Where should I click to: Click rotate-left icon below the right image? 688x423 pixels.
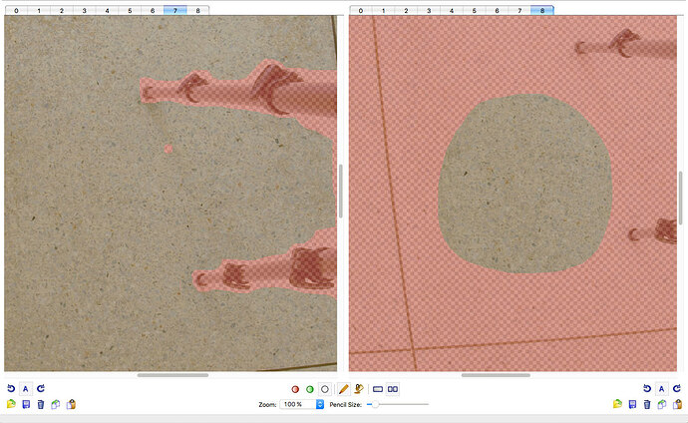coord(647,388)
